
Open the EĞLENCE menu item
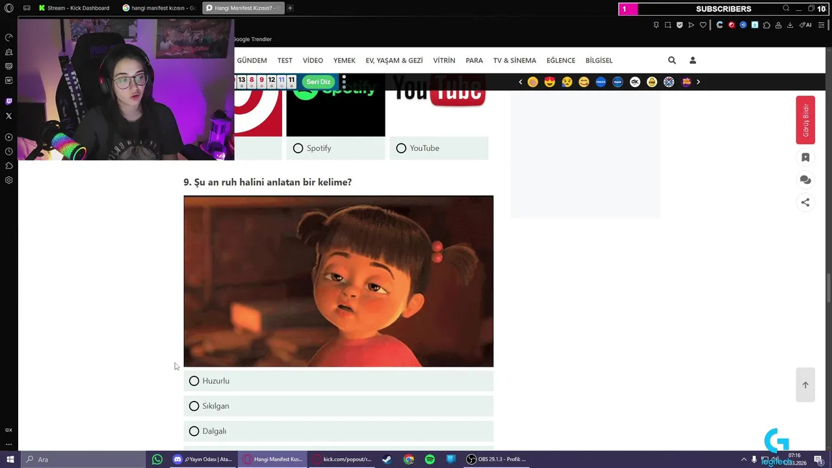pos(561,60)
